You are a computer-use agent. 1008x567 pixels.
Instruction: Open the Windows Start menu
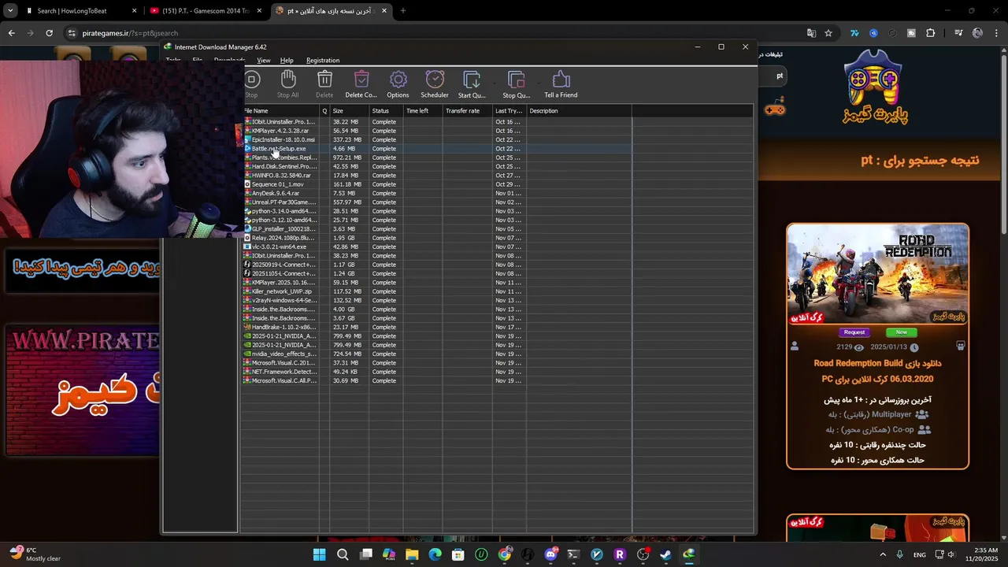pos(319,554)
